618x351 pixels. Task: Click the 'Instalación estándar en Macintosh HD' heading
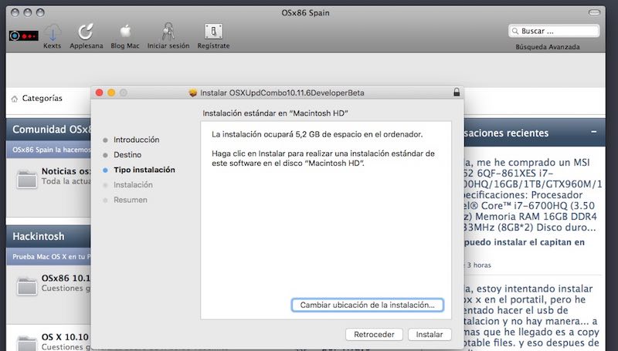pyautogui.click(x=275, y=113)
